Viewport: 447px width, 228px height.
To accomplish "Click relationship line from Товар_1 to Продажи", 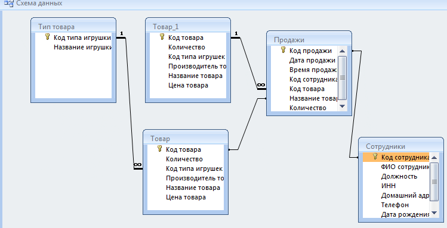I will pos(249,64).
